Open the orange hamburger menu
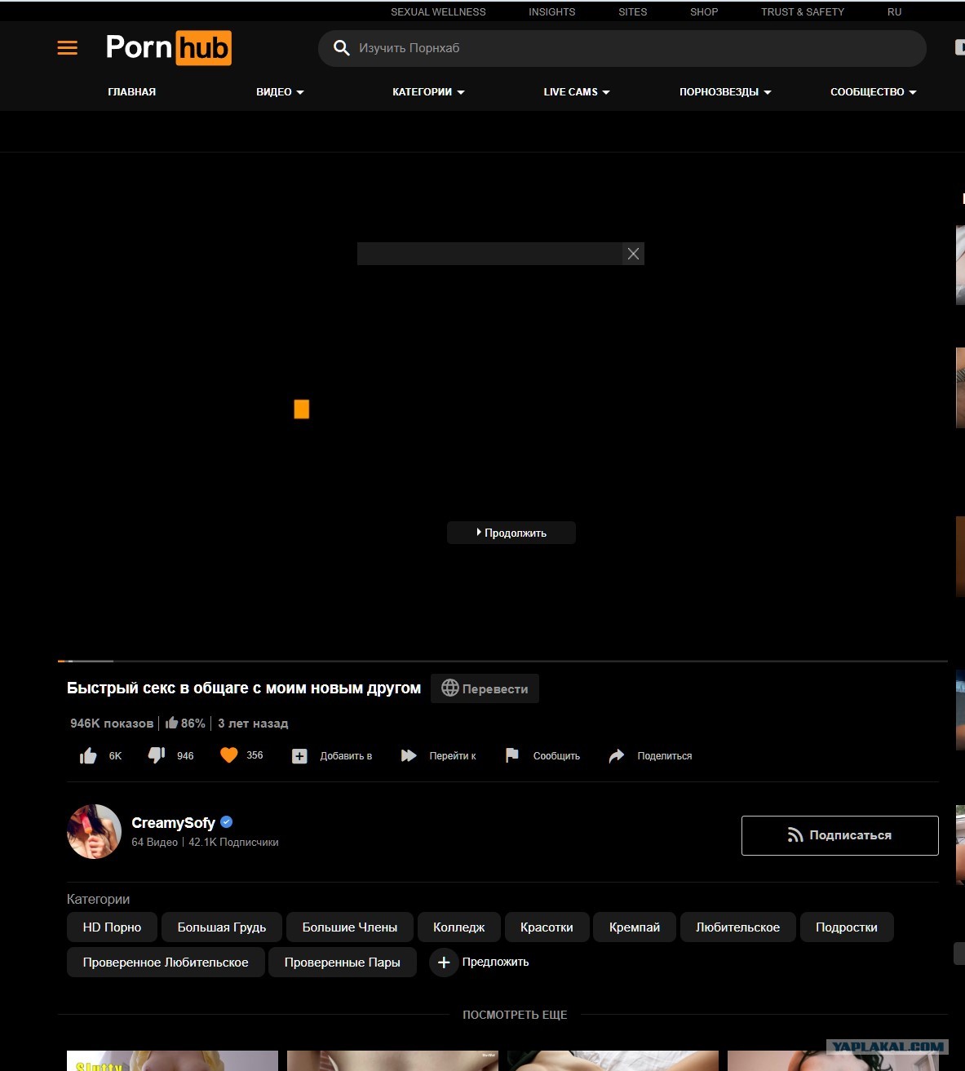 pos(68,48)
